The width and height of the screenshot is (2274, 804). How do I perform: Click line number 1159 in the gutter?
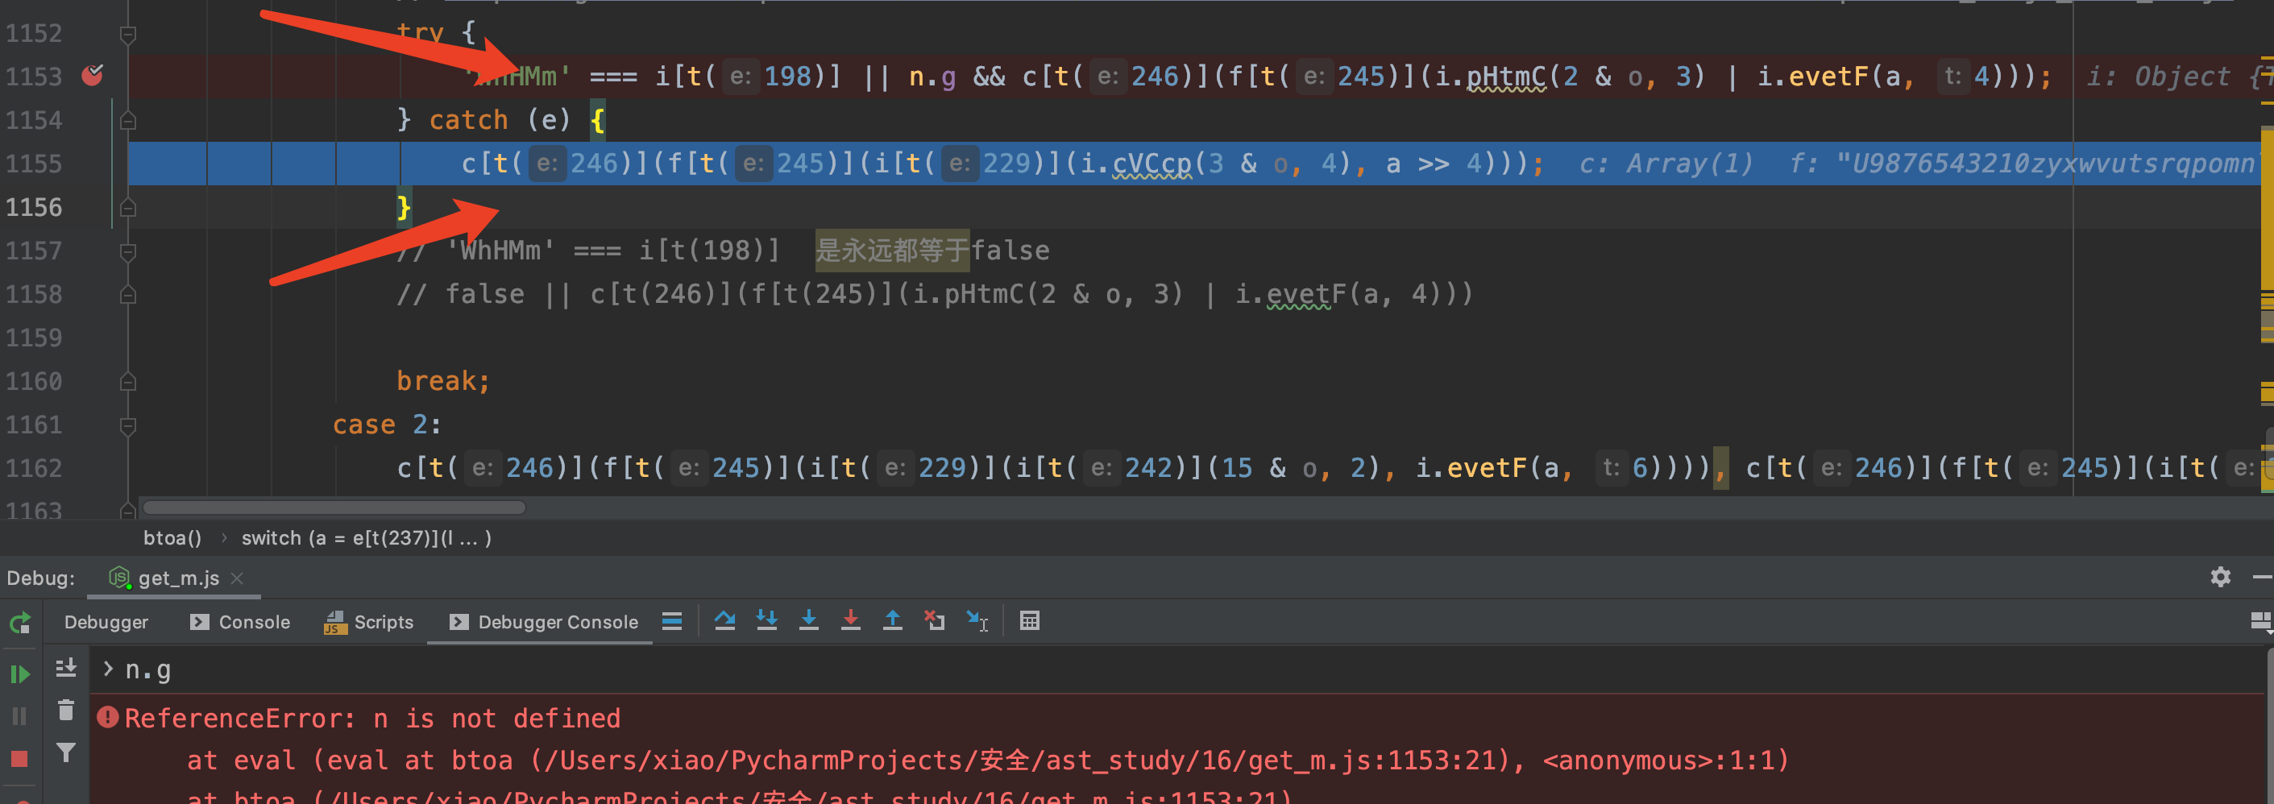pos(35,337)
